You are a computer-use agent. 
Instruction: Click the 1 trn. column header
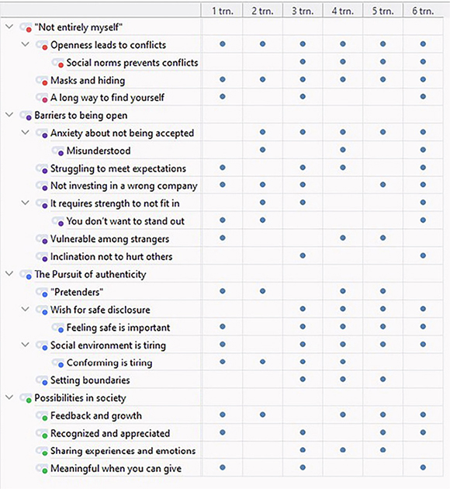(x=223, y=11)
